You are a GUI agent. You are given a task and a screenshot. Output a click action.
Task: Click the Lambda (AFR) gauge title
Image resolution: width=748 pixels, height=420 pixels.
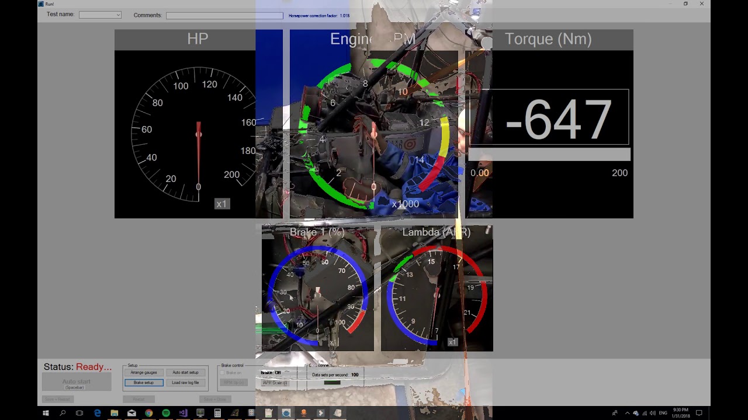tap(437, 232)
